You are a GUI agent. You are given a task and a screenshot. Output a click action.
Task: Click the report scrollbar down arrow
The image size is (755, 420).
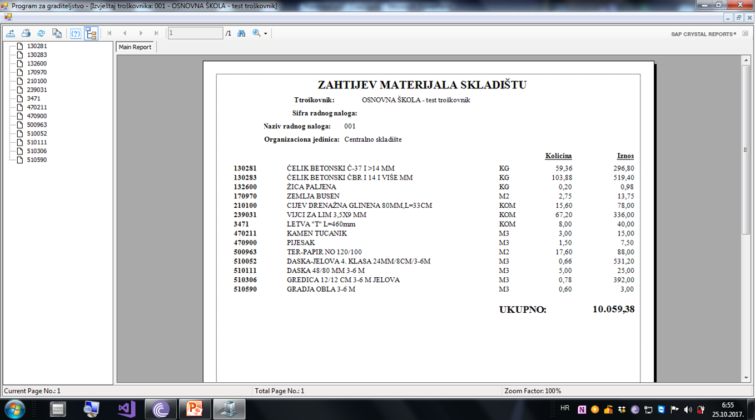[x=746, y=378]
